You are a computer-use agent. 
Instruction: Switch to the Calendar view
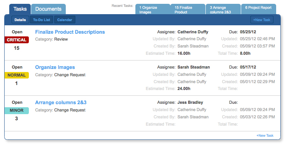point(65,20)
